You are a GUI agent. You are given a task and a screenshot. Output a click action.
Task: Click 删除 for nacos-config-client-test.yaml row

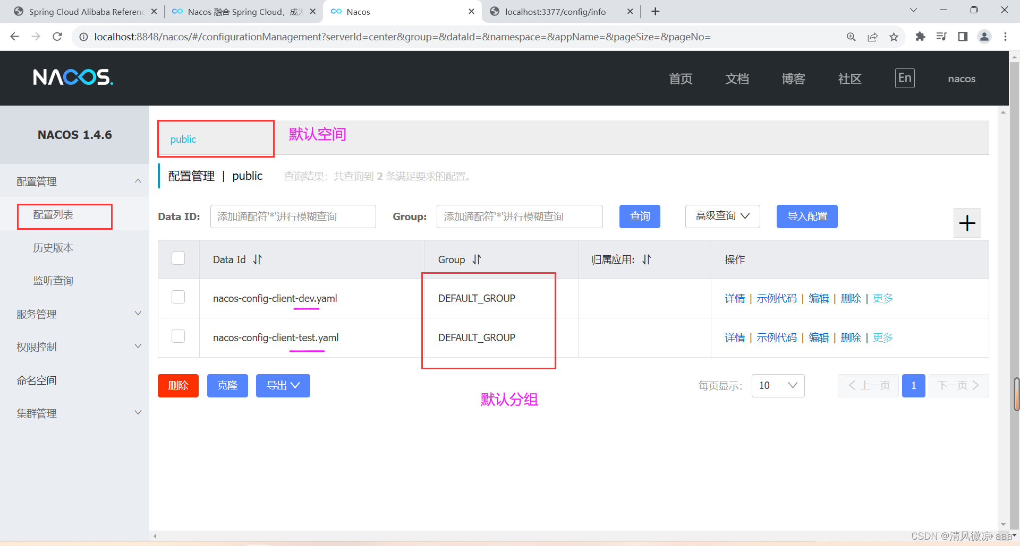point(851,337)
